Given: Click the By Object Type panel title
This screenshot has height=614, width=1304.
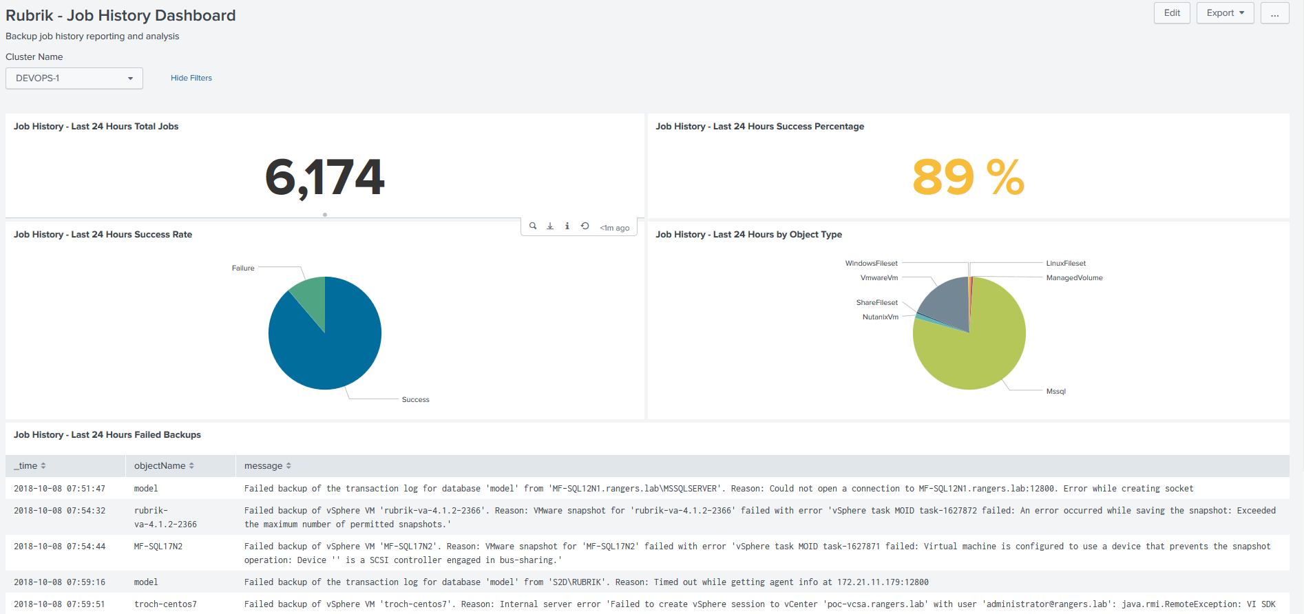Looking at the screenshot, I should coord(749,235).
